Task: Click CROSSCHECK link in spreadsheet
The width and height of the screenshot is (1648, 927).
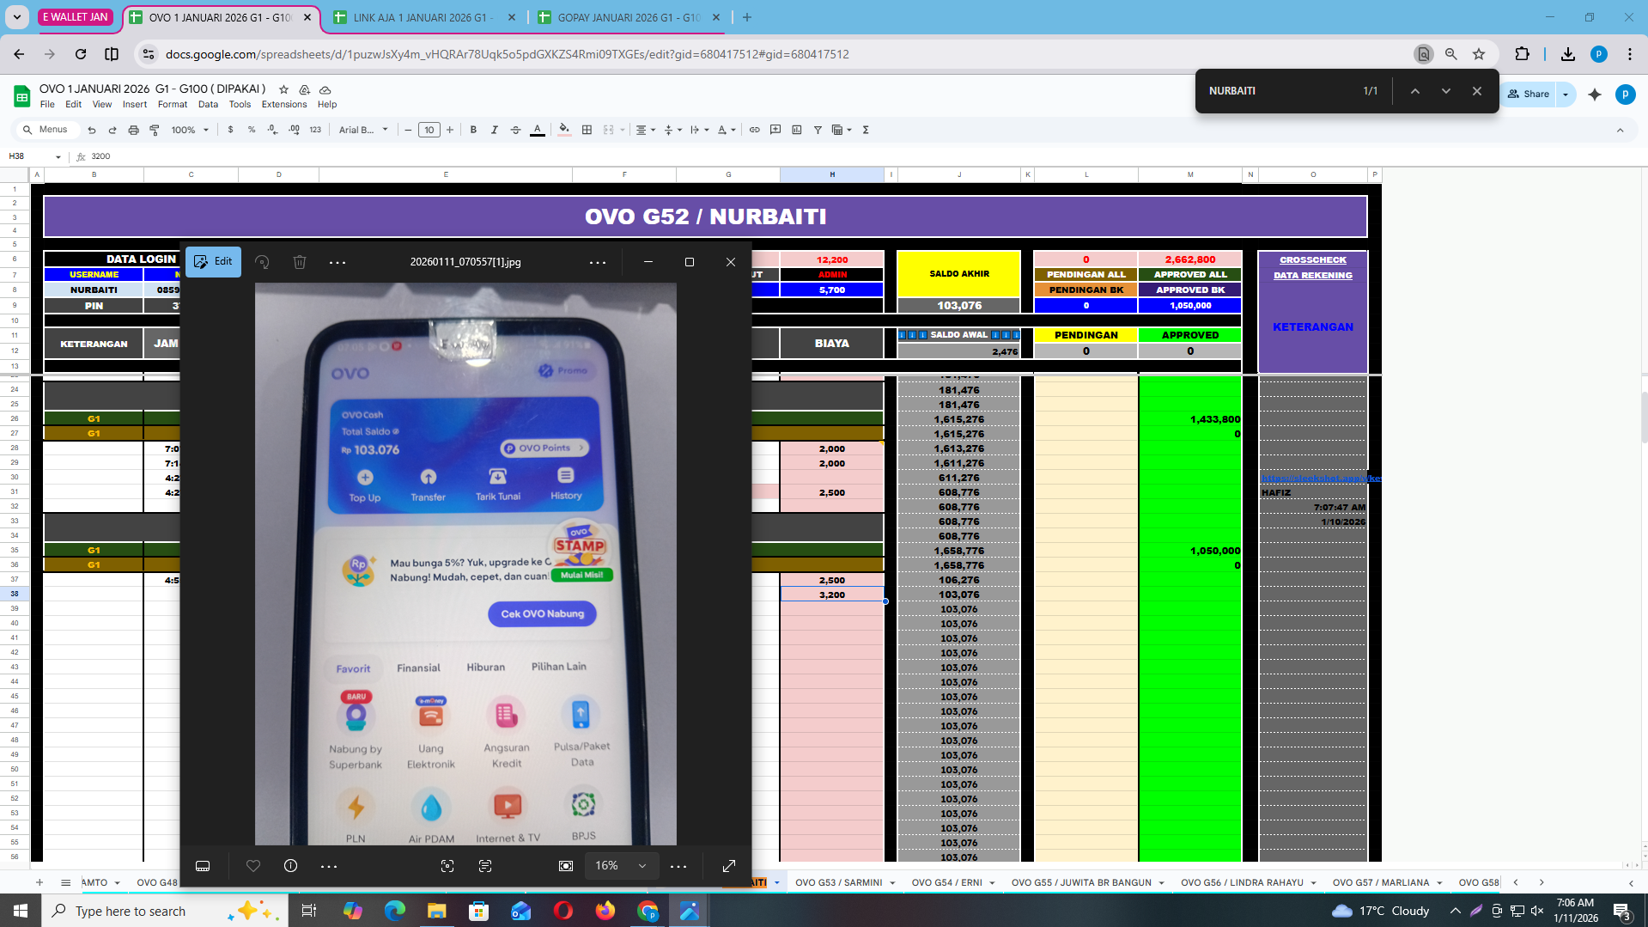Action: [x=1313, y=259]
